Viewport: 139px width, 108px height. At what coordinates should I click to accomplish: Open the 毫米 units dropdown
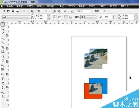(95, 17)
